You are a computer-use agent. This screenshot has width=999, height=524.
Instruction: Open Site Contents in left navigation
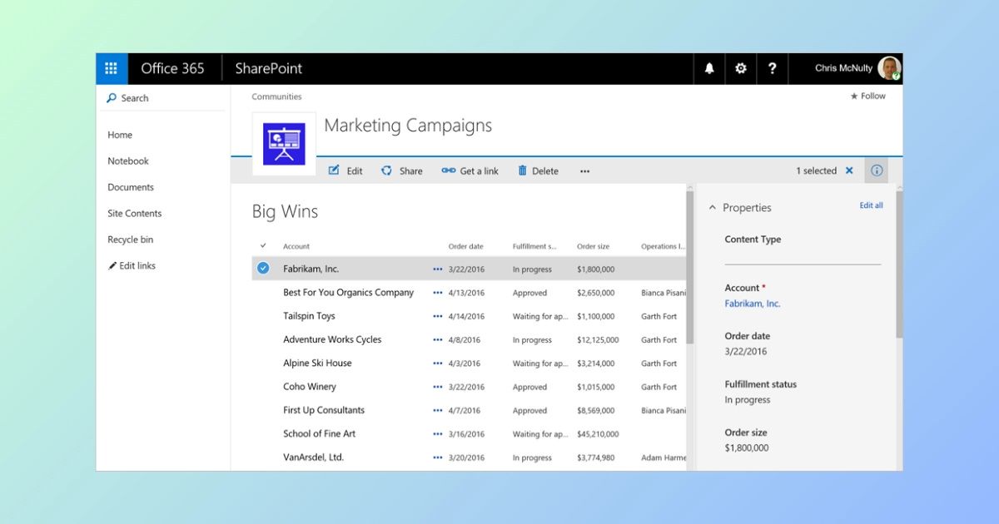coord(135,214)
